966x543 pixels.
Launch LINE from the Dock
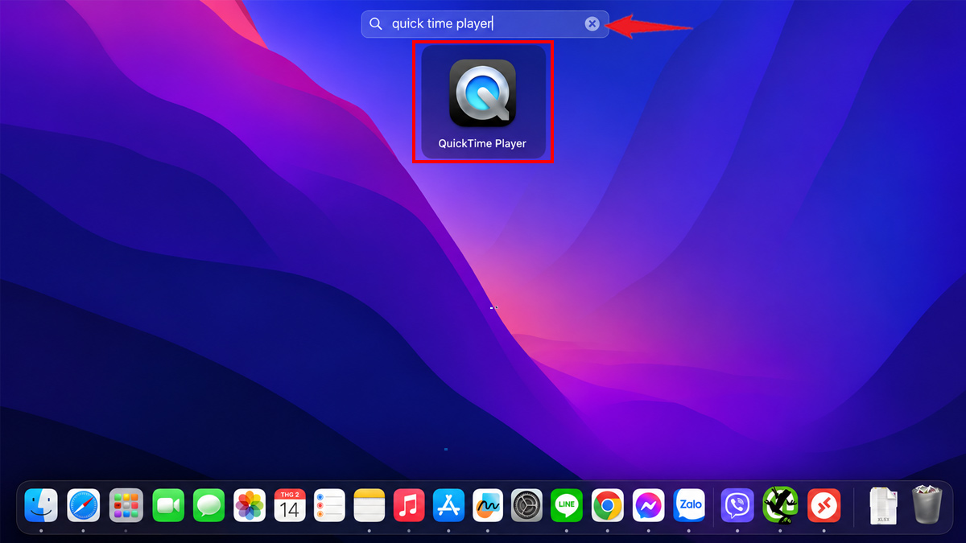(x=567, y=505)
